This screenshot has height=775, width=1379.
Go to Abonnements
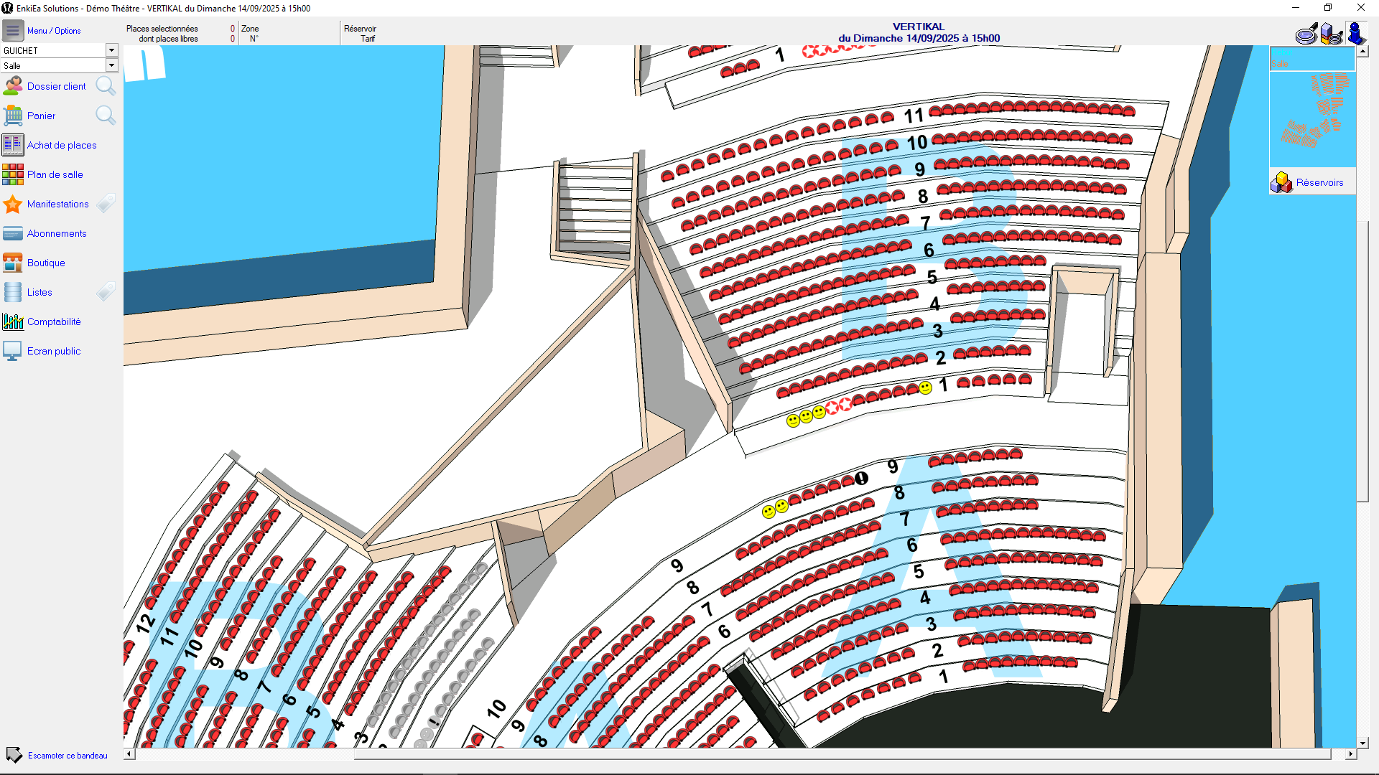tap(56, 233)
